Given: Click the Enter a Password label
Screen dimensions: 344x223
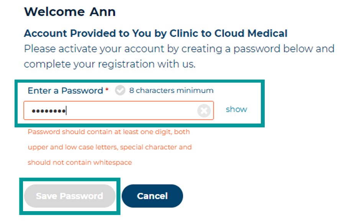Looking at the screenshot, I should coord(66,91).
